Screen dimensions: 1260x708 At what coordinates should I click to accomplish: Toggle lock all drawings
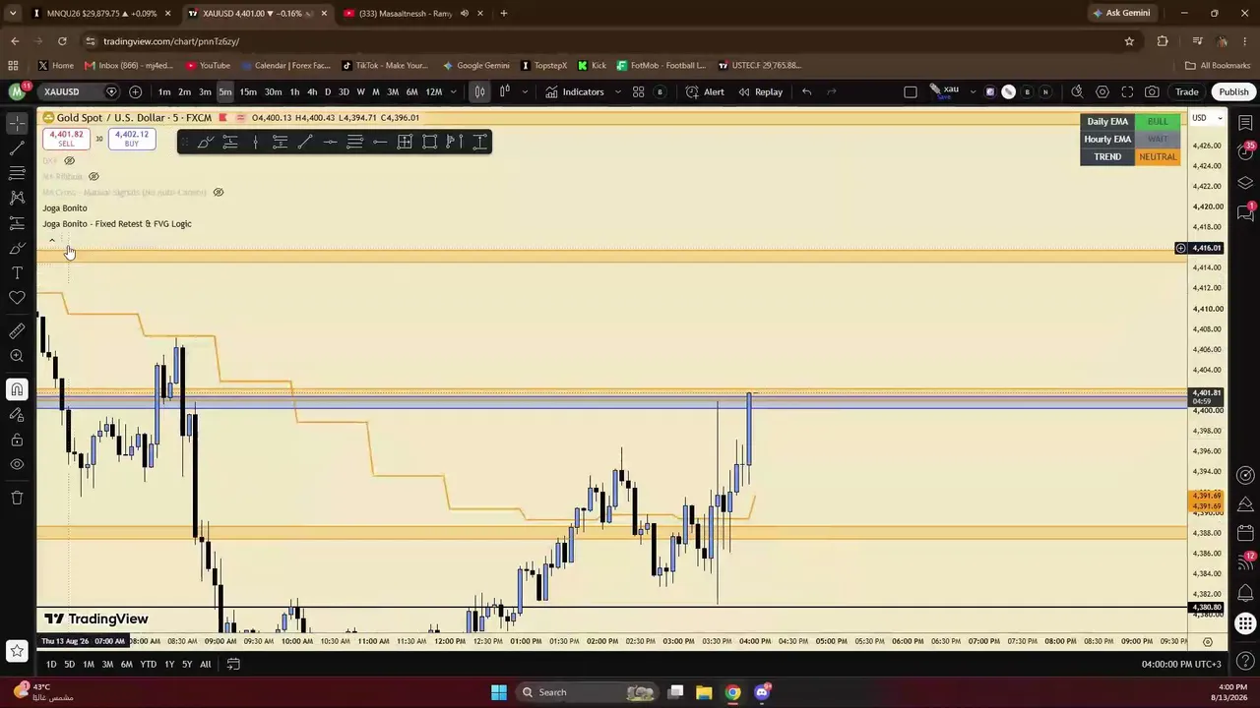tap(17, 440)
